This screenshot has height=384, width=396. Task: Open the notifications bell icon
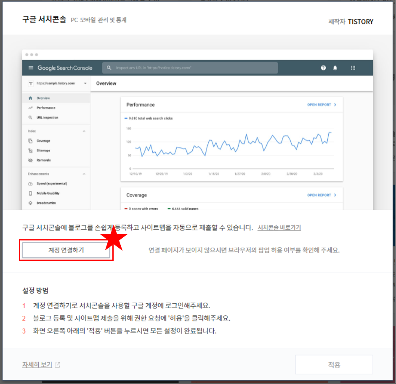point(335,68)
